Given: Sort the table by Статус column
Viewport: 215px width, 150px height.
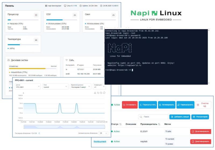Looking at the screenshot, I should 120,124.
